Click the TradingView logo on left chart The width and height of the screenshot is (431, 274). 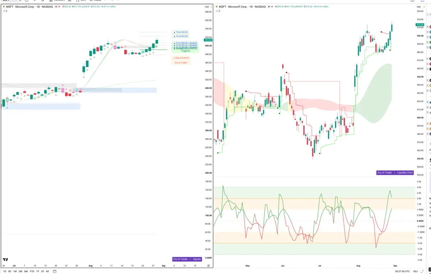(x=5, y=260)
